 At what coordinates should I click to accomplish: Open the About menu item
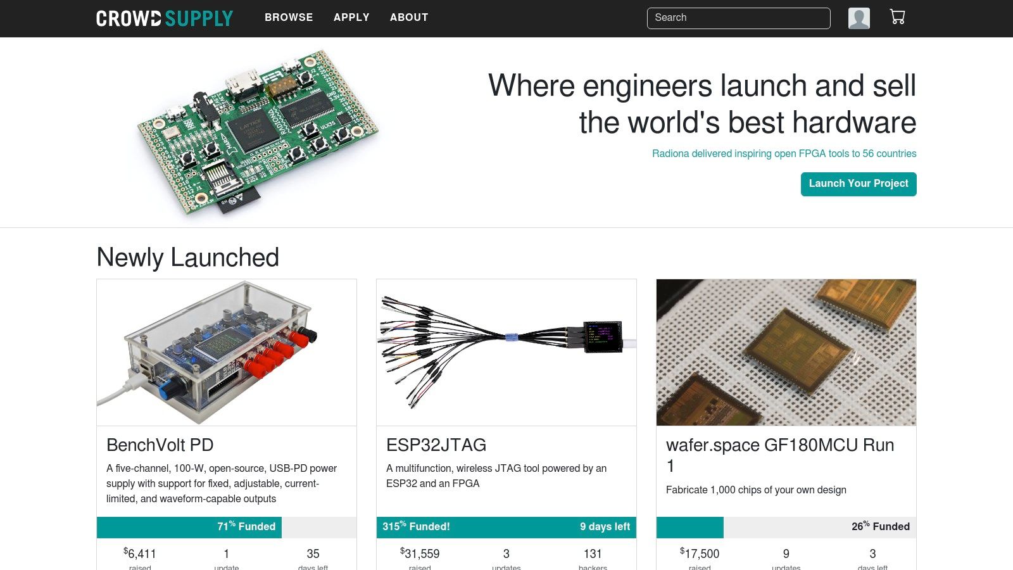pos(409,18)
